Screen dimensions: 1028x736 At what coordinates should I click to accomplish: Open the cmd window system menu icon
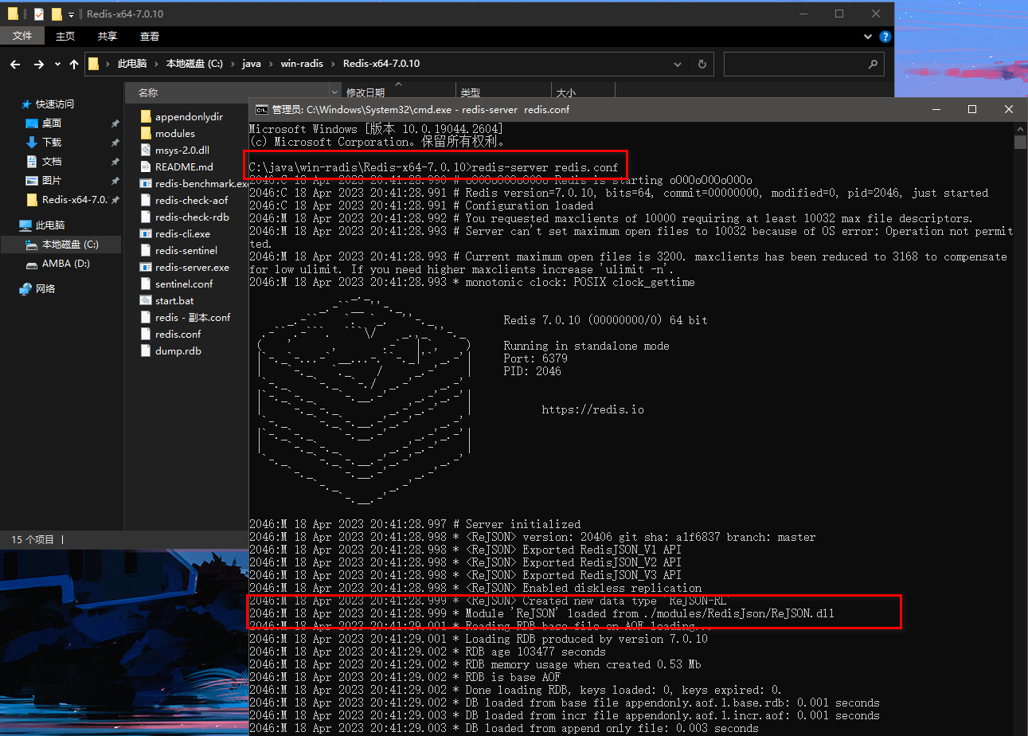pos(261,109)
